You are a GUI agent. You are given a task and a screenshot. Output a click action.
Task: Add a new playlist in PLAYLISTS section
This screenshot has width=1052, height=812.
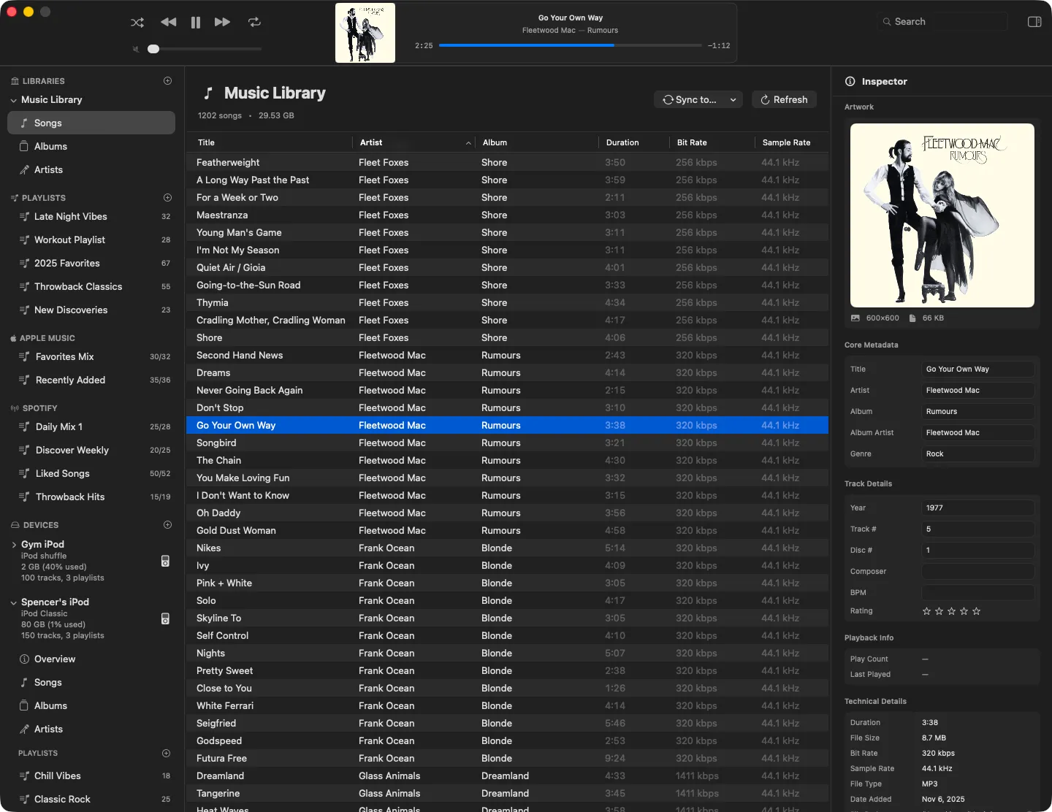pos(167,198)
